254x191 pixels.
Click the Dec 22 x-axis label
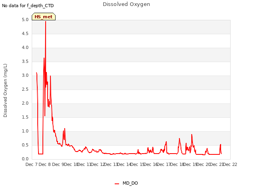pos(230,164)
